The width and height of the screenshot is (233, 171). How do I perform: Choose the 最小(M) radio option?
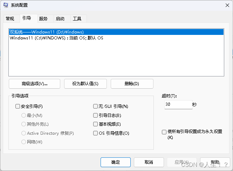[23, 115]
